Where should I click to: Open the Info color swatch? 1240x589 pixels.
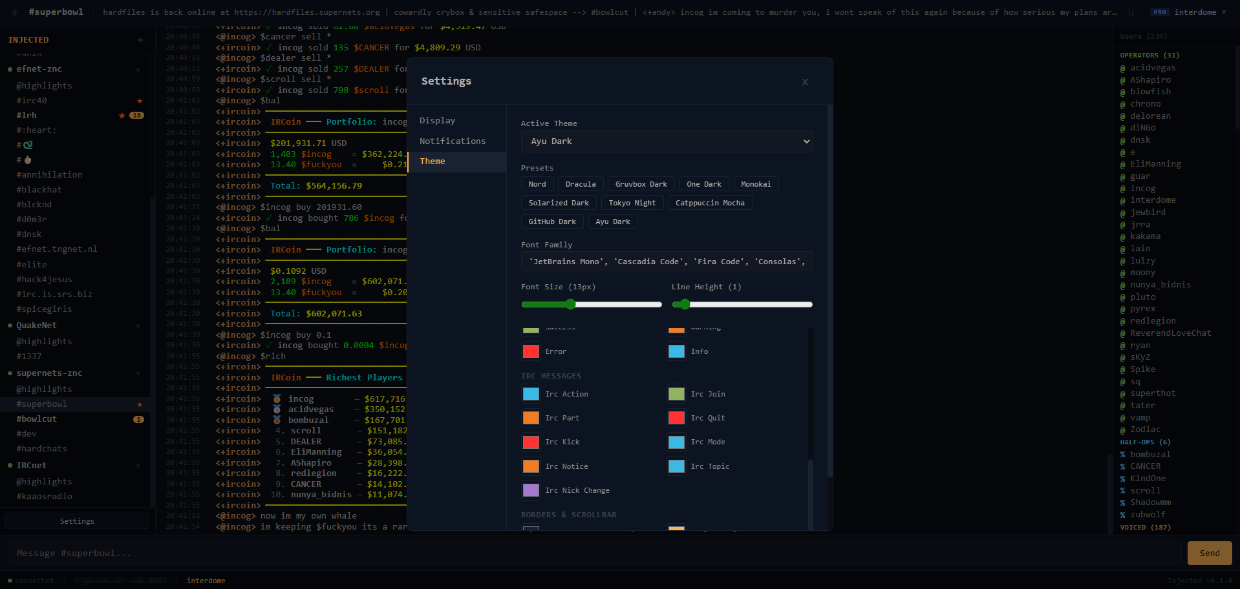point(676,351)
